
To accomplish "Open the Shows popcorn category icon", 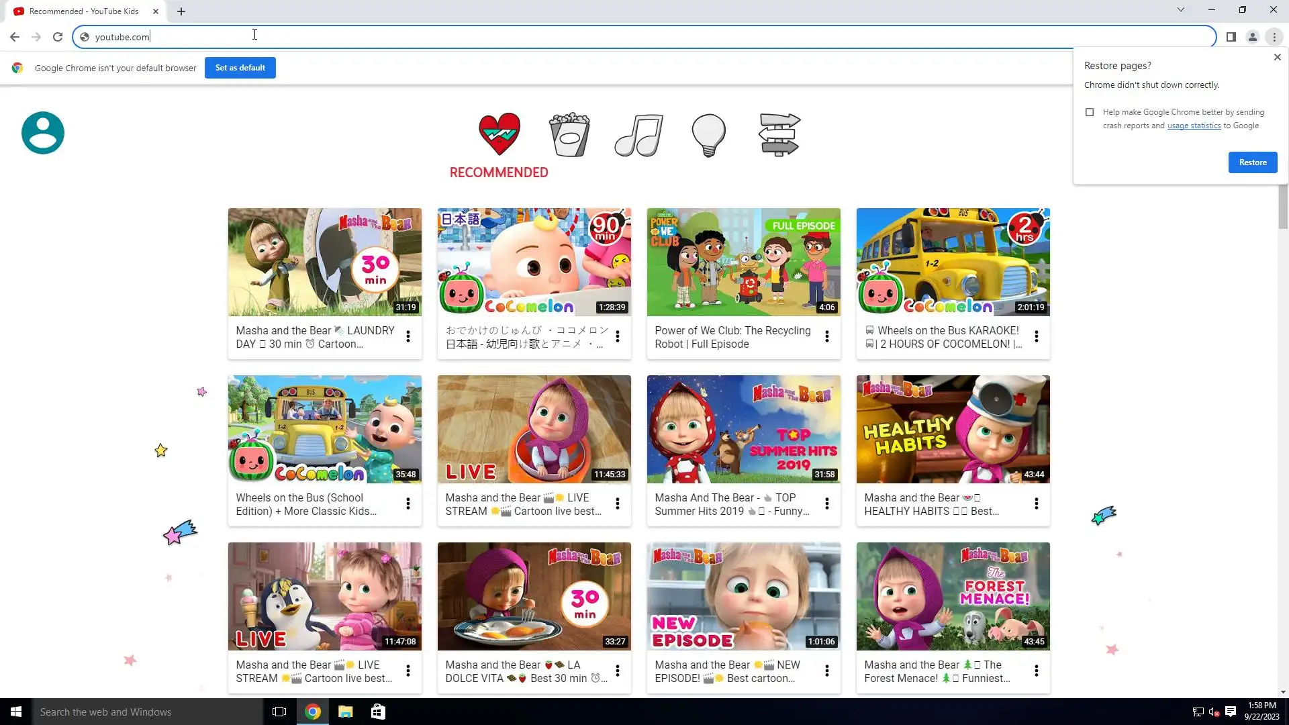I will (x=569, y=135).
